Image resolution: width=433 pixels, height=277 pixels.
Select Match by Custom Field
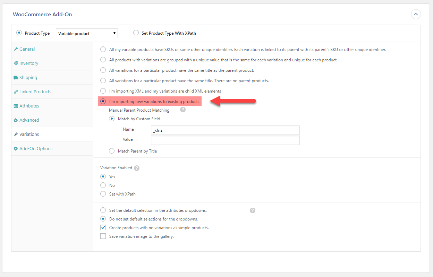click(112, 119)
